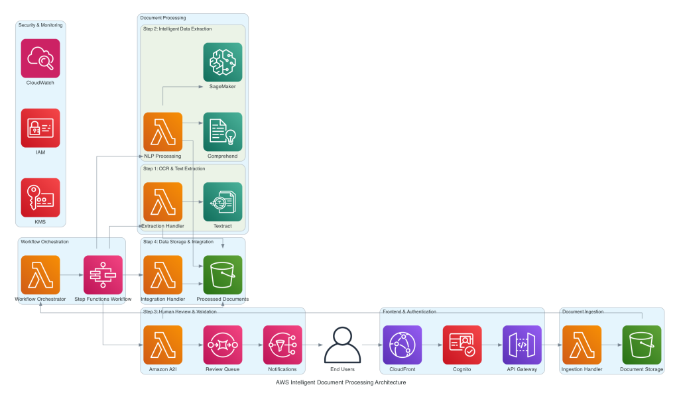679x393 pixels.
Task: Select the Step Functions Workflow icon
Action: pyautogui.click(x=103, y=275)
